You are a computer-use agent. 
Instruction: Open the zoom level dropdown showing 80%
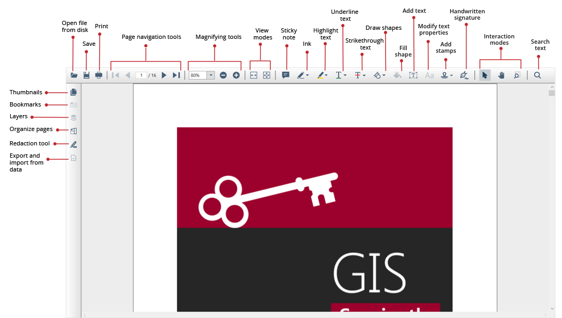(x=211, y=76)
